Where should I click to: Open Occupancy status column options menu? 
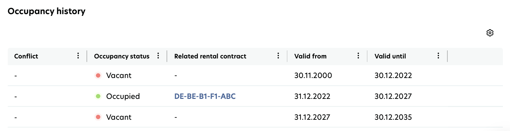[x=158, y=56]
